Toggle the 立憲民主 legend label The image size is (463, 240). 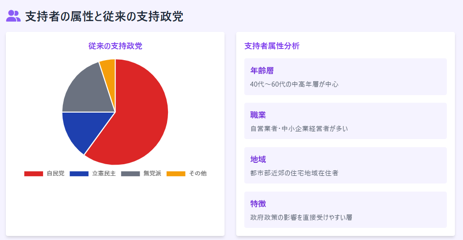(x=104, y=173)
